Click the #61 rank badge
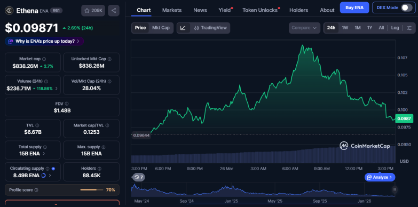Viewport: 418px width, 207px height. coord(56,11)
